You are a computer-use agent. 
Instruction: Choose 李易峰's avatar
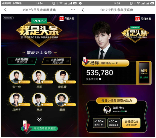tap(62, 77)
